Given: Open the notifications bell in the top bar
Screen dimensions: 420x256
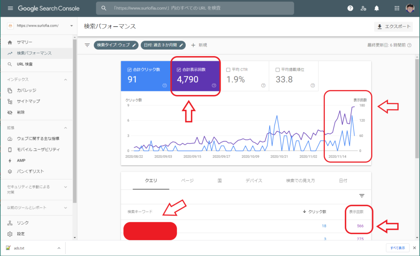Looking at the screenshot, I should pos(377,8).
